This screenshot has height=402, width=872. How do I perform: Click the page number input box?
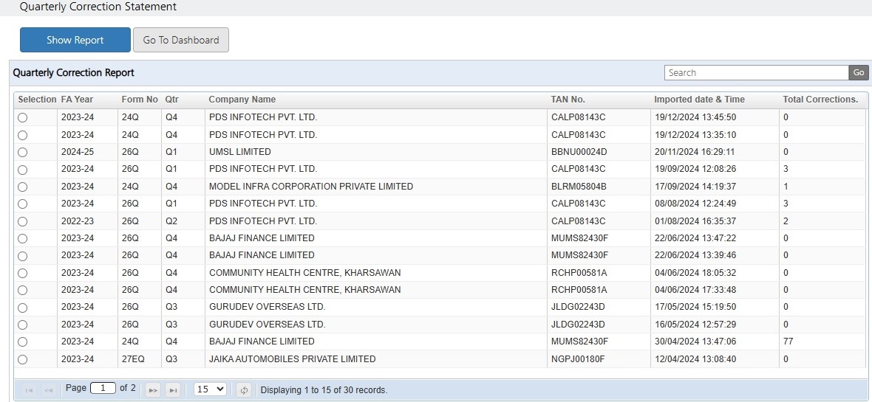pyautogui.click(x=103, y=388)
